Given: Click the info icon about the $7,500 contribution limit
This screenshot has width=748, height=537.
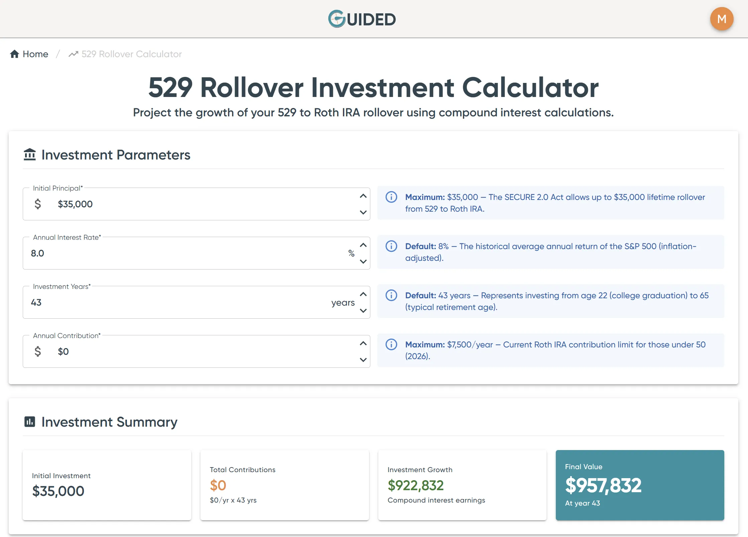Looking at the screenshot, I should click(x=391, y=344).
